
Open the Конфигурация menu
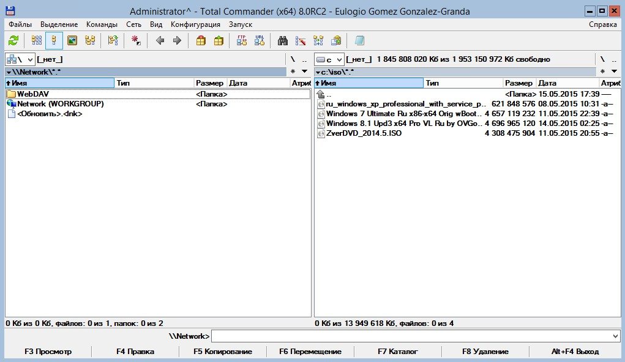tap(195, 24)
